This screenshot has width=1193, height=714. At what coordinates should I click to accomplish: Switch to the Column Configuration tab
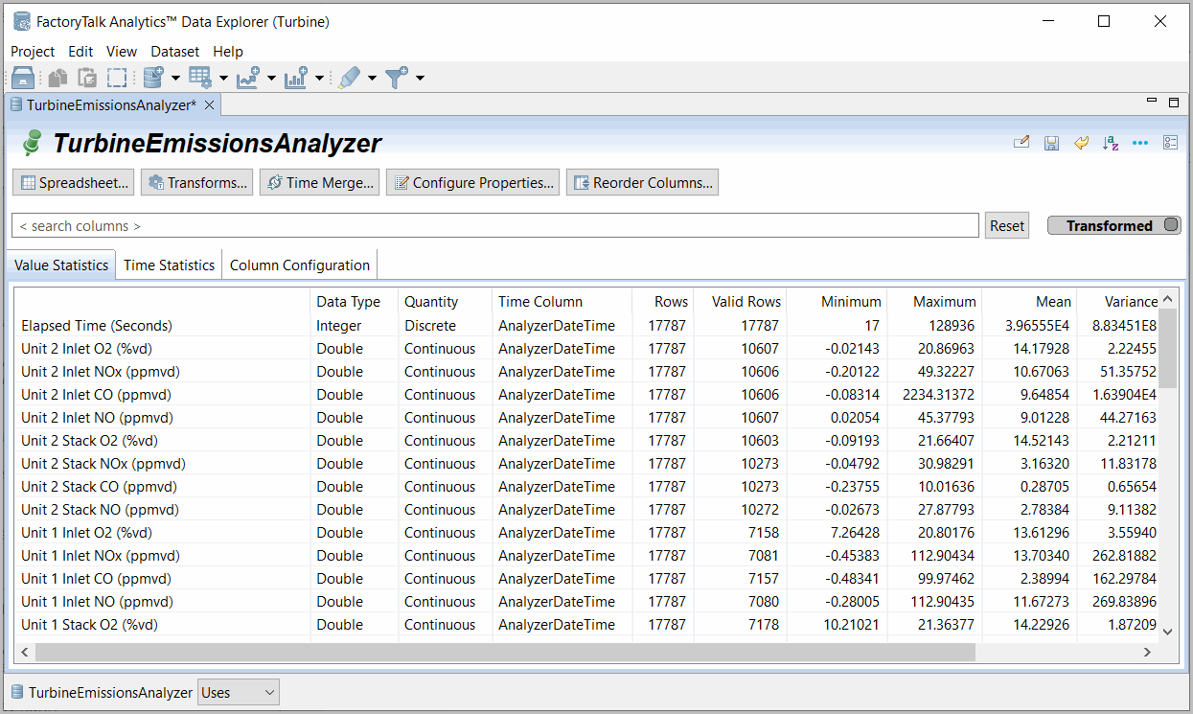click(300, 265)
